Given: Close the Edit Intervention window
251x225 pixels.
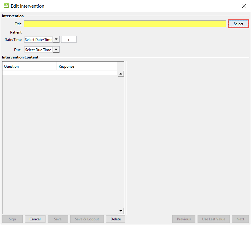Looking at the screenshot, I should coord(244,6).
